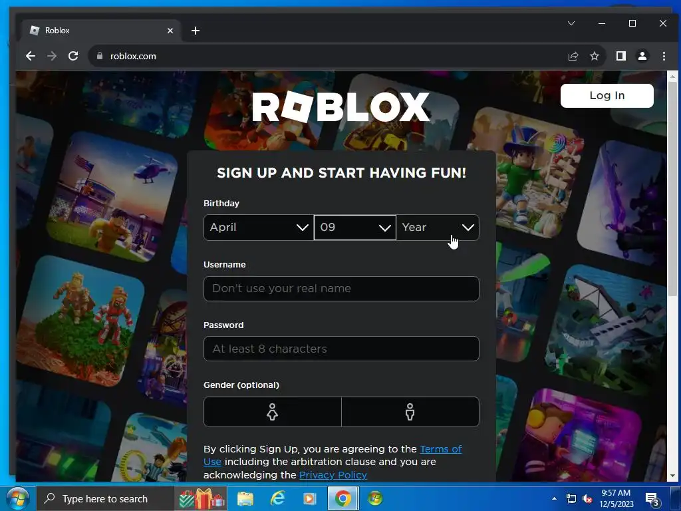The image size is (681, 511).
Task: Open the clock showing 9:57 AM
Action: click(616, 498)
